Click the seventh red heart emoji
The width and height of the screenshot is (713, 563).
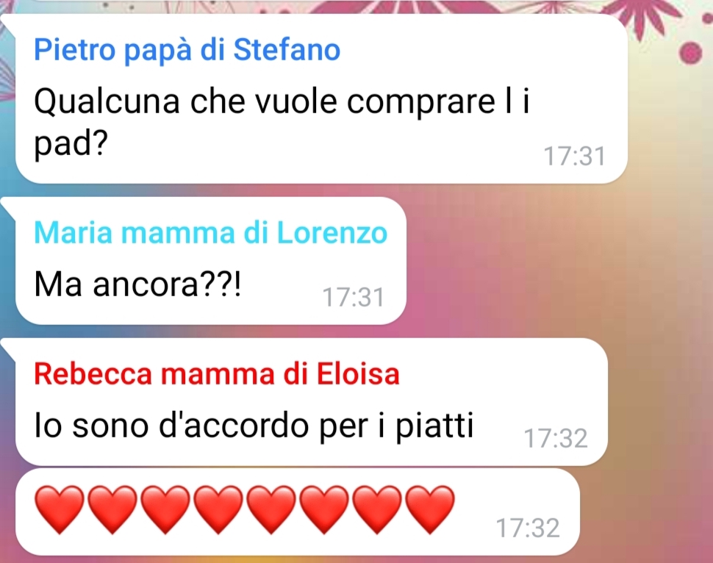point(377,509)
